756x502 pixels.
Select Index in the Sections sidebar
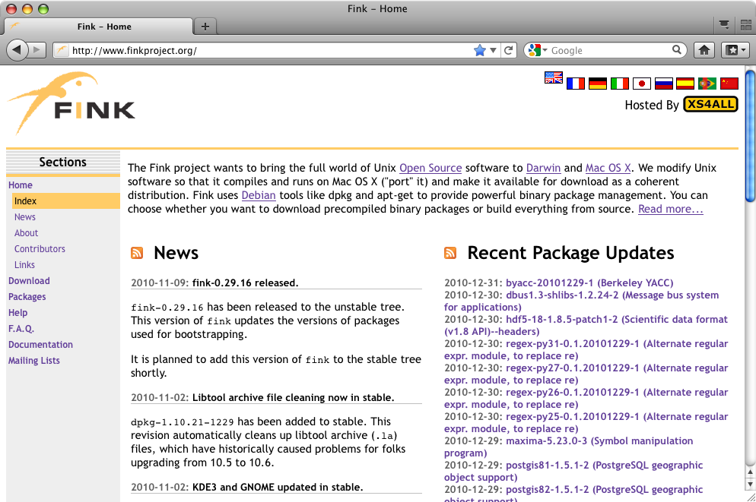66,200
